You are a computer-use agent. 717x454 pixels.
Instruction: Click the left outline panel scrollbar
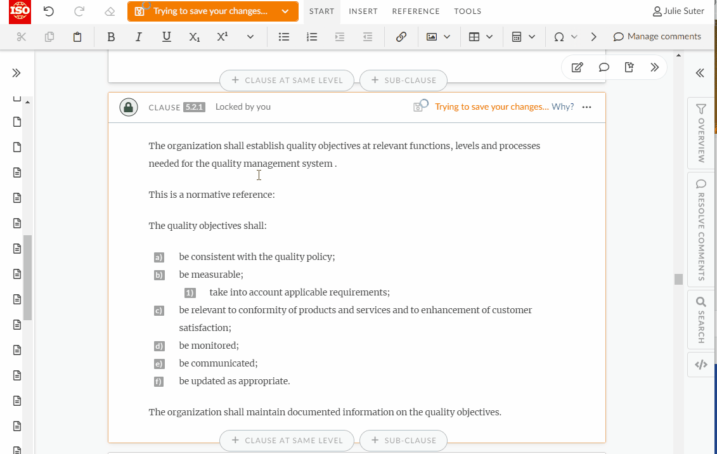(x=27, y=278)
